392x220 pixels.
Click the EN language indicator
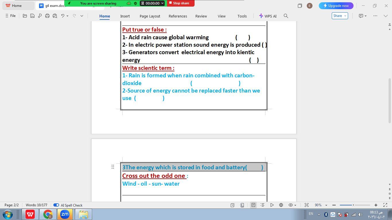click(x=311, y=214)
